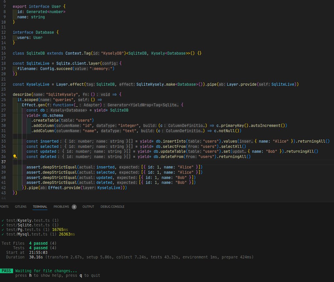The height and width of the screenshot is (282, 334).
Task: Click the 26363ms duration value
Action: [67, 234]
